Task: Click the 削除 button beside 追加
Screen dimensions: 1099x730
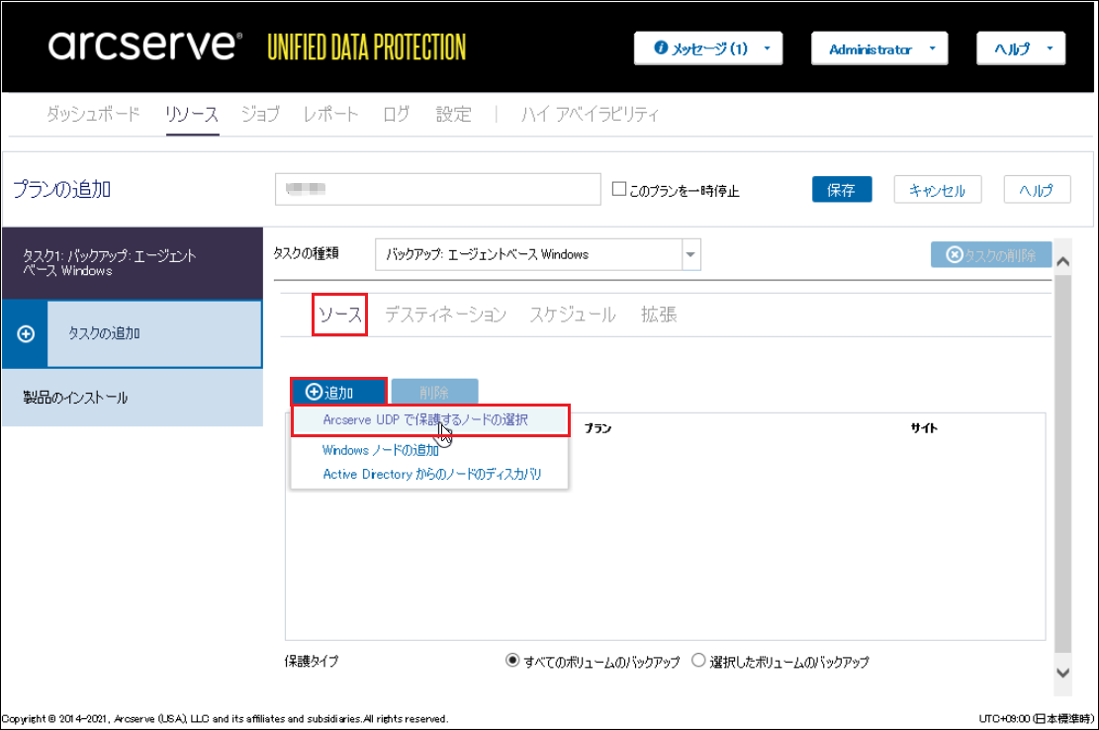Action: tap(434, 393)
